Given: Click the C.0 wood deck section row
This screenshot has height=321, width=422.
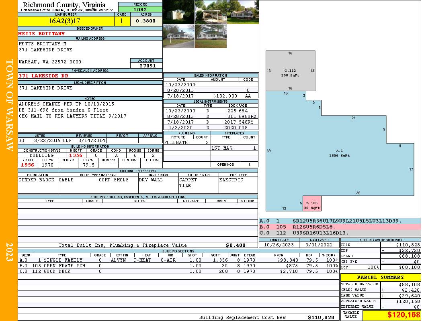Looking at the screenshot, I should (178, 271).
